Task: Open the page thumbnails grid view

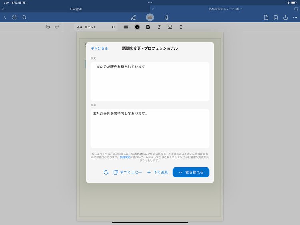Action: point(14,18)
